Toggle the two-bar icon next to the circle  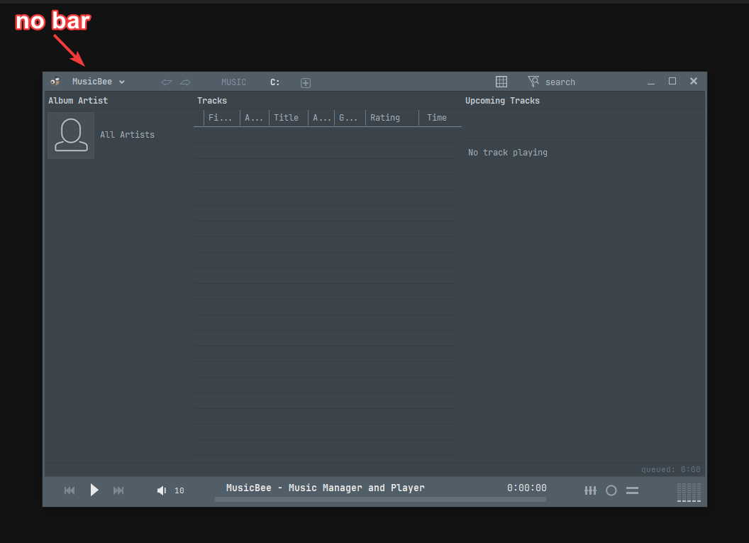coord(632,490)
